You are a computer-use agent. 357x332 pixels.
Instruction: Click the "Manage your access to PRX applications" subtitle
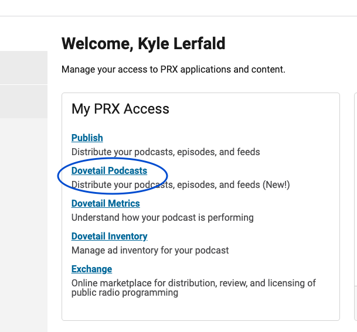pyautogui.click(x=174, y=69)
